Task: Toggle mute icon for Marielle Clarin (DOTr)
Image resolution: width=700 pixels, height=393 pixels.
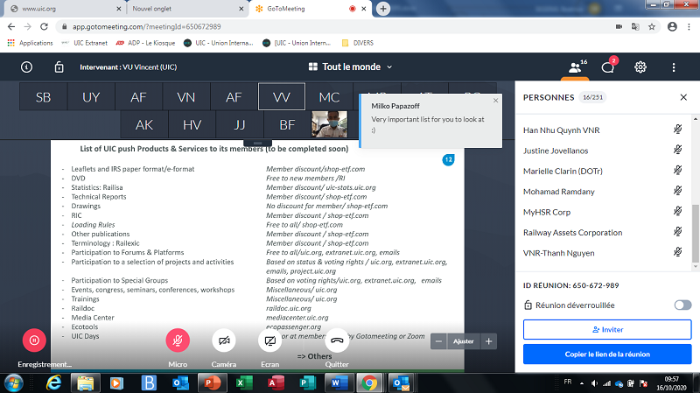Action: [677, 171]
